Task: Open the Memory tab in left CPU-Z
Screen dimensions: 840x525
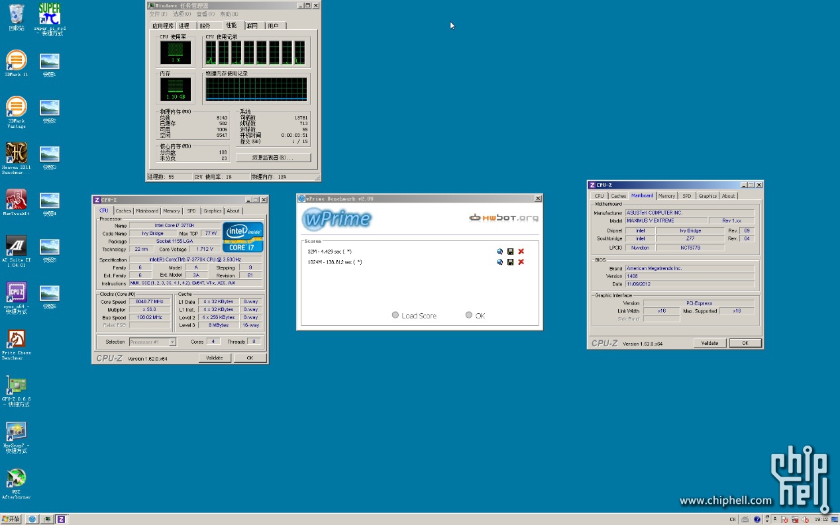Action: 172,211
